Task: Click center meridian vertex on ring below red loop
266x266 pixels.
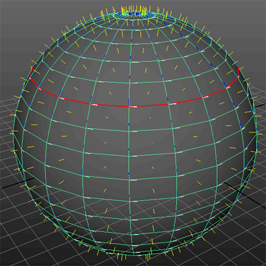Action: pyautogui.click(x=129, y=132)
